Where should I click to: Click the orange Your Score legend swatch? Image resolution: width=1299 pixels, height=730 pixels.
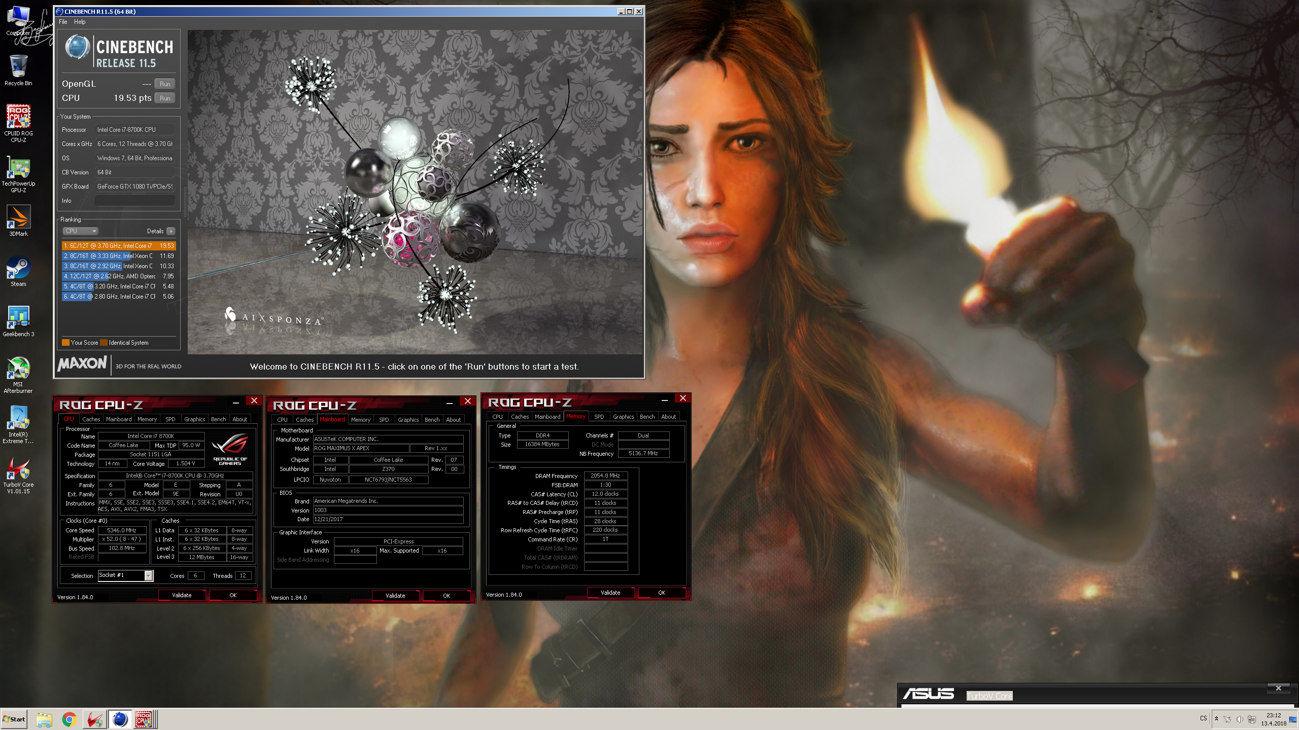pyautogui.click(x=65, y=343)
